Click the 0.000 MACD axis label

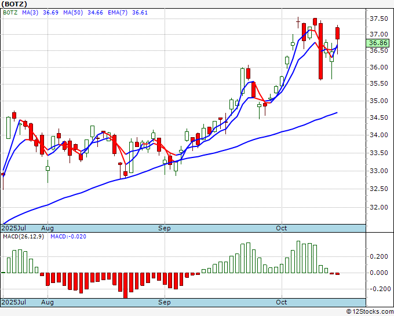(x=379, y=273)
